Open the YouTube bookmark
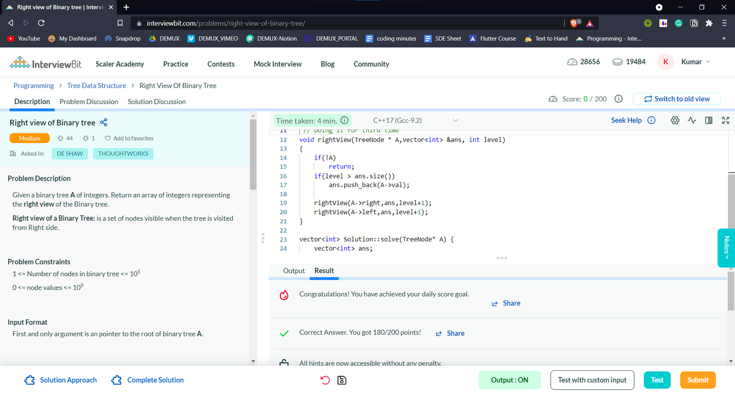The height and width of the screenshot is (394, 735). (x=23, y=39)
